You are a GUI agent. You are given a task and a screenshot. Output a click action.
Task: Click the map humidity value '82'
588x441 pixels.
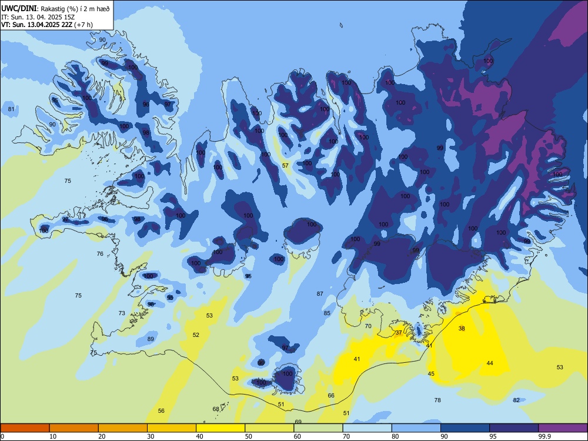(x=516, y=400)
